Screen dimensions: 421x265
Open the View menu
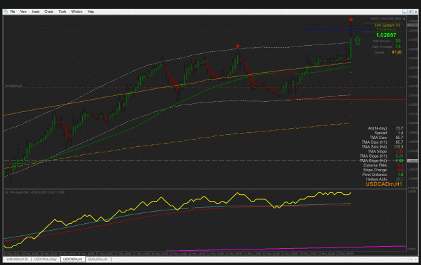[x=24, y=11]
